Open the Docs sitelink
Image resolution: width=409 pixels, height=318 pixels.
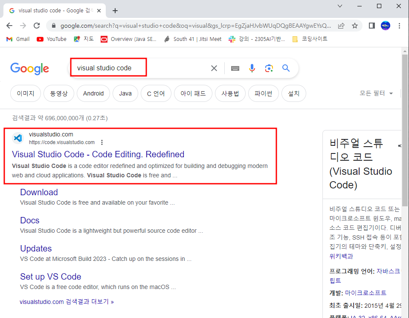30,220
